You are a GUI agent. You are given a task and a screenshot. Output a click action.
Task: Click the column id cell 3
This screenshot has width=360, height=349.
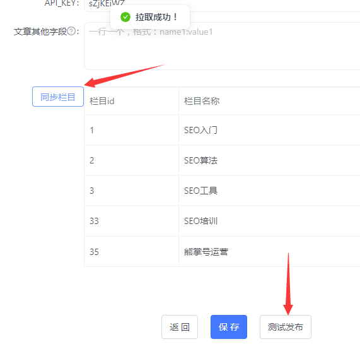tap(131, 191)
